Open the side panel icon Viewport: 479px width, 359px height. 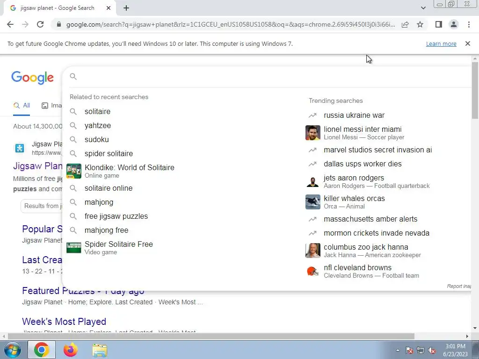point(439,24)
